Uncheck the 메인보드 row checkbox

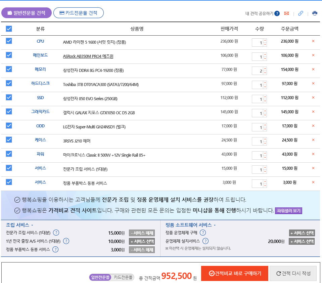(x=9, y=55)
